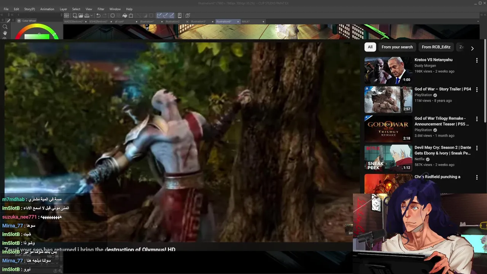Toggle Snap to Grid icon

[172, 16]
